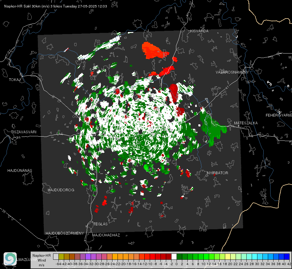Click the swirl logo icon at bottom left
292x269 pixels.
click(x=10, y=259)
